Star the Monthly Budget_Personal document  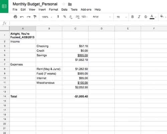click(64, 4)
